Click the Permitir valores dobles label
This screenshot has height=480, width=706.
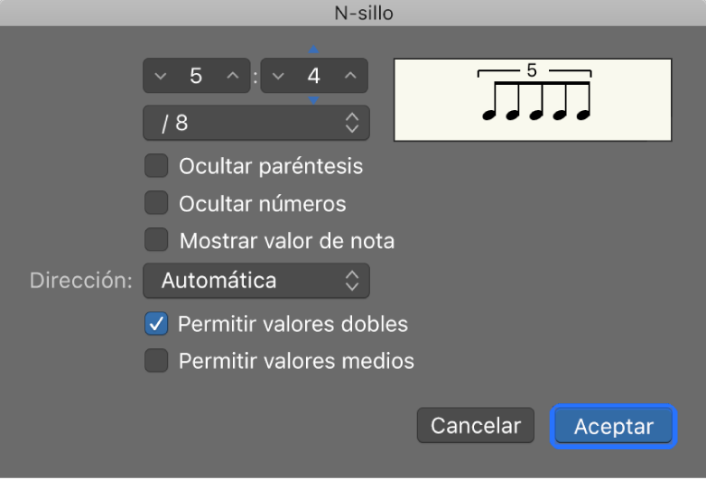click(x=293, y=323)
